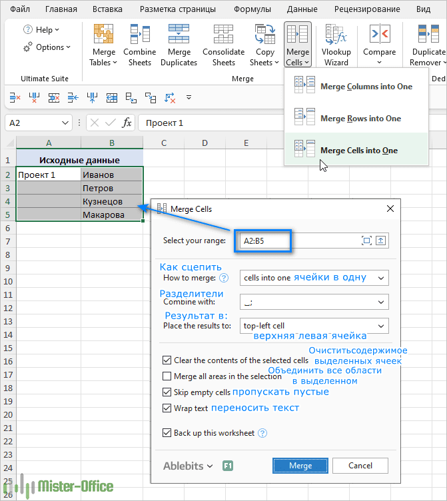Toggle Clear the contents of selected cells

tap(167, 360)
